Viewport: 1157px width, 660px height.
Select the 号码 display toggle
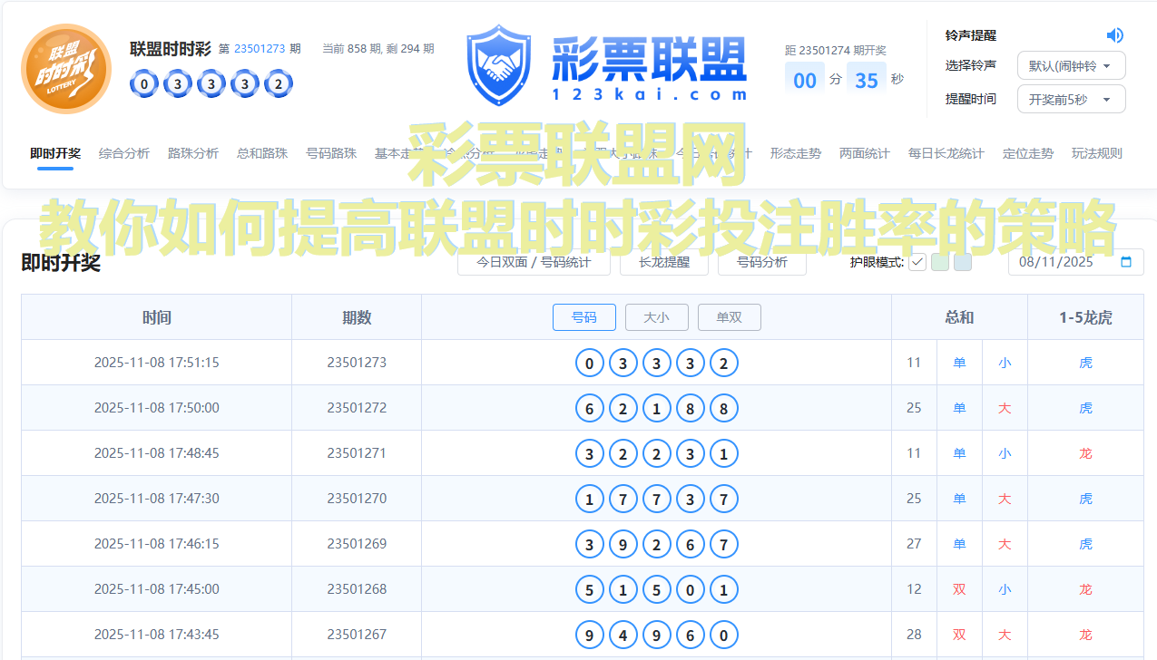(583, 317)
